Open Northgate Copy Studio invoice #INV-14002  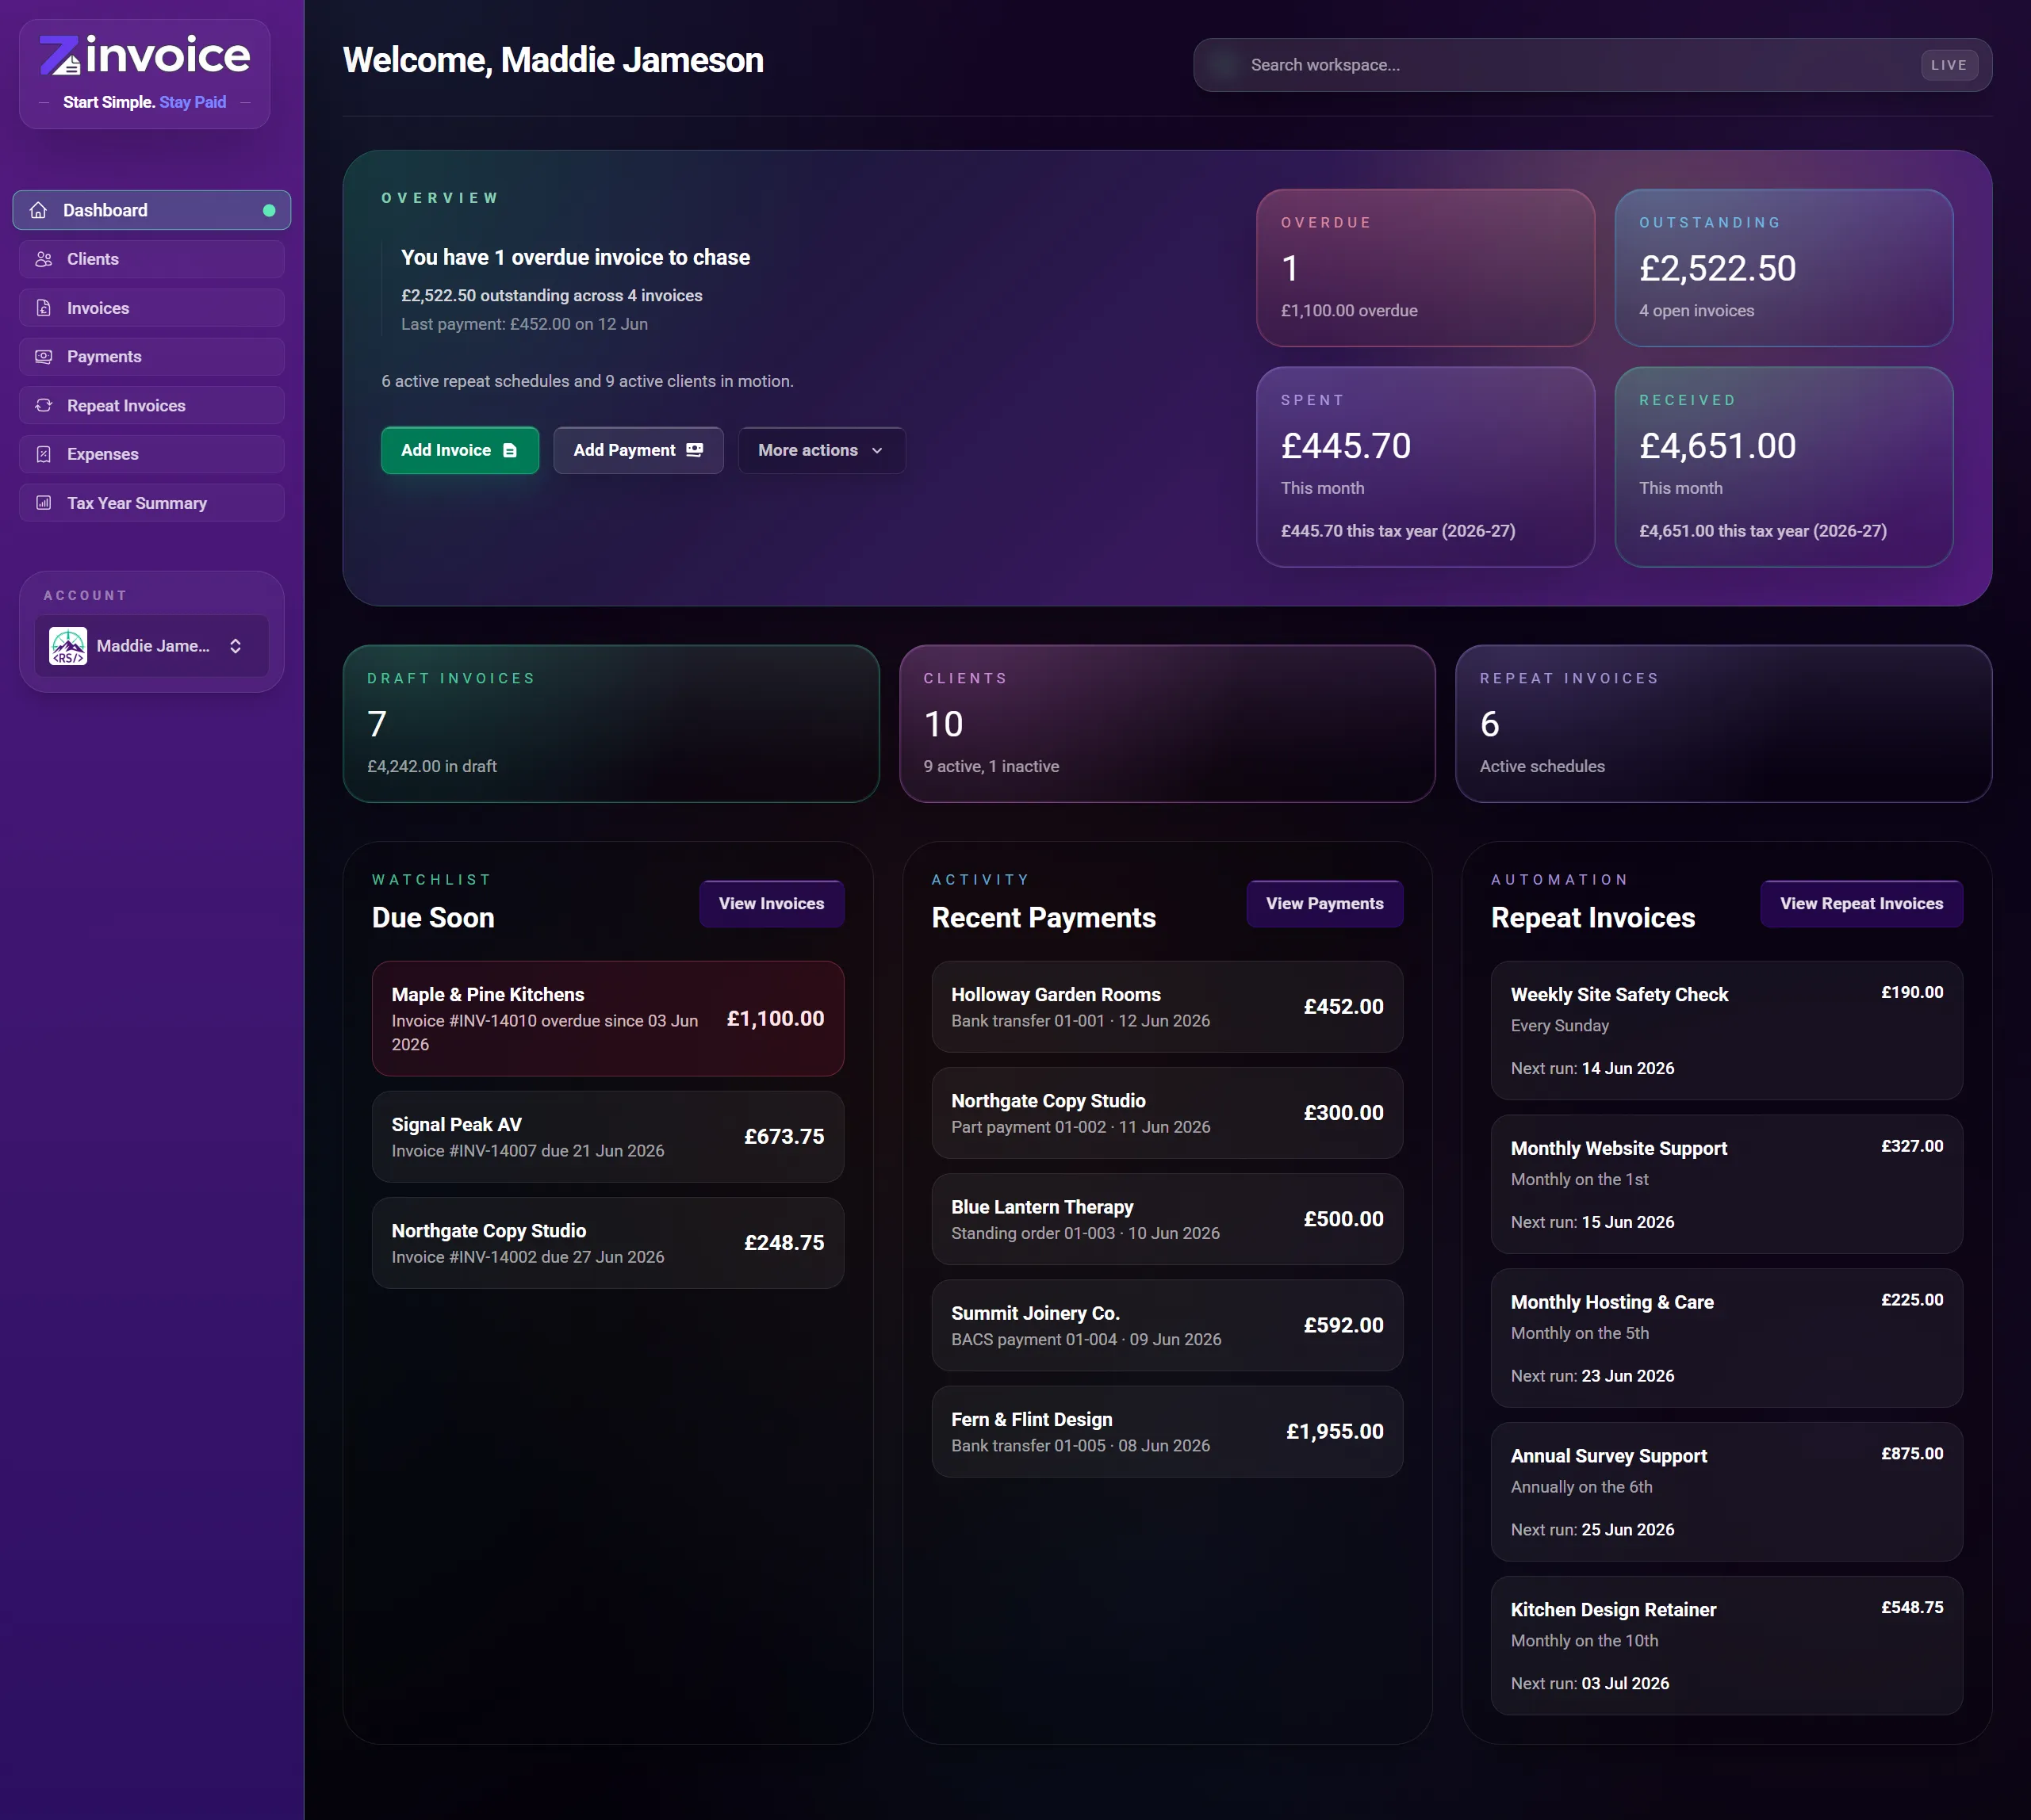[x=608, y=1243]
